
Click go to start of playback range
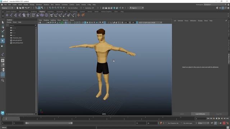pyautogui.click(x=208, y=119)
